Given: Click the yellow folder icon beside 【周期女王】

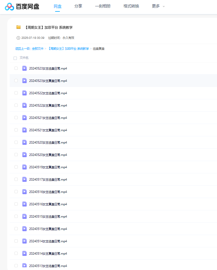Looking at the screenshot, I should click(19, 27).
